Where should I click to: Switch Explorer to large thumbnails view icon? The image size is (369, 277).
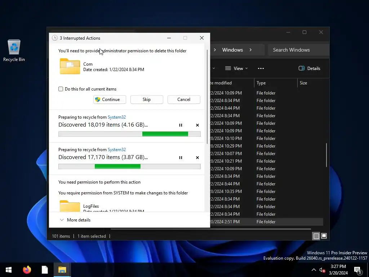click(x=324, y=236)
